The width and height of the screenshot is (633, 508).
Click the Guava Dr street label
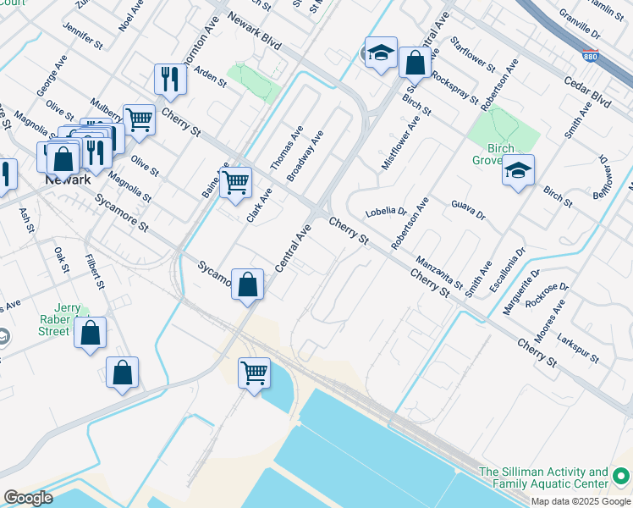[468, 210]
